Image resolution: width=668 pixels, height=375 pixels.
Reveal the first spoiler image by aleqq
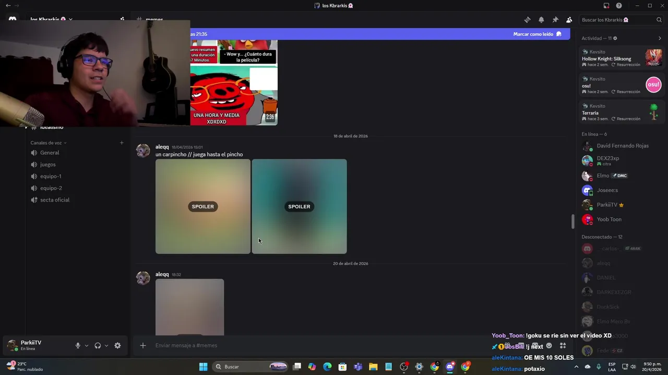click(x=203, y=206)
